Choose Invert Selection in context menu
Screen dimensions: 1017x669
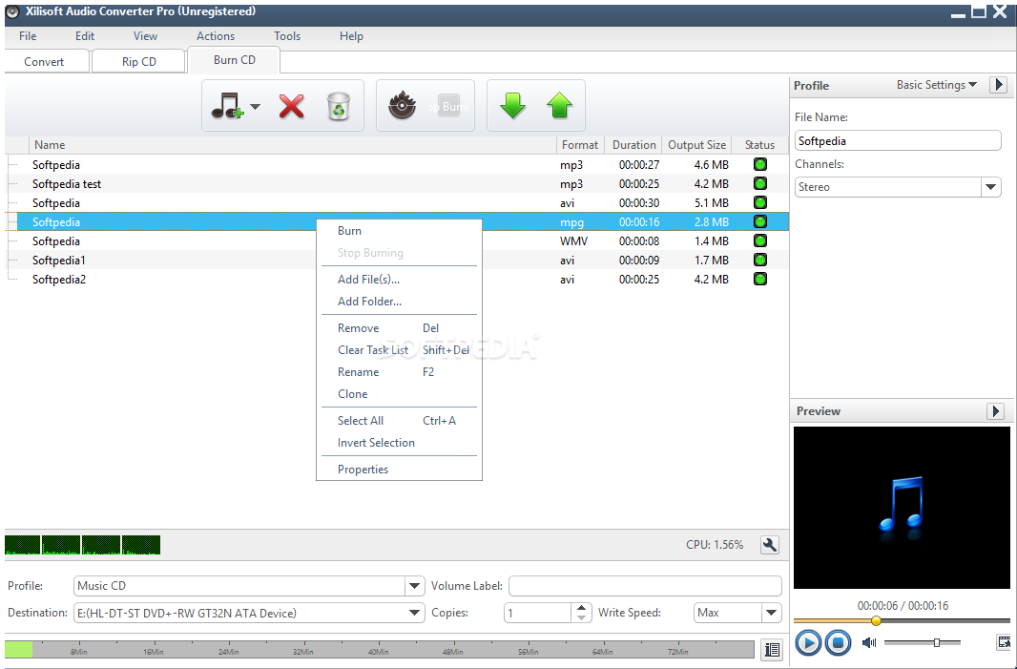(x=400, y=443)
